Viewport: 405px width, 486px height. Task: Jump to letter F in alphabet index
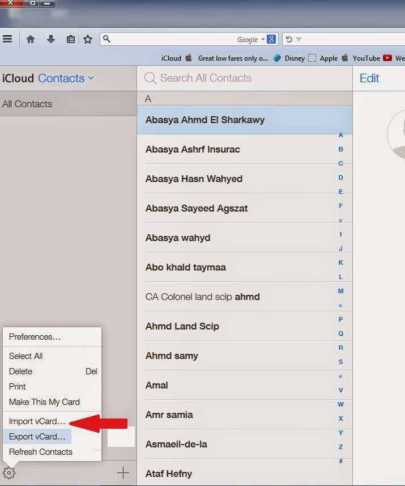(x=340, y=206)
